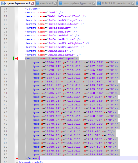The image size is (138, 163).
Task: Click the x value "4005.6"
Action: 52,112
